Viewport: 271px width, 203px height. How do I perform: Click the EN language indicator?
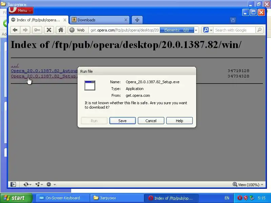(x=227, y=198)
